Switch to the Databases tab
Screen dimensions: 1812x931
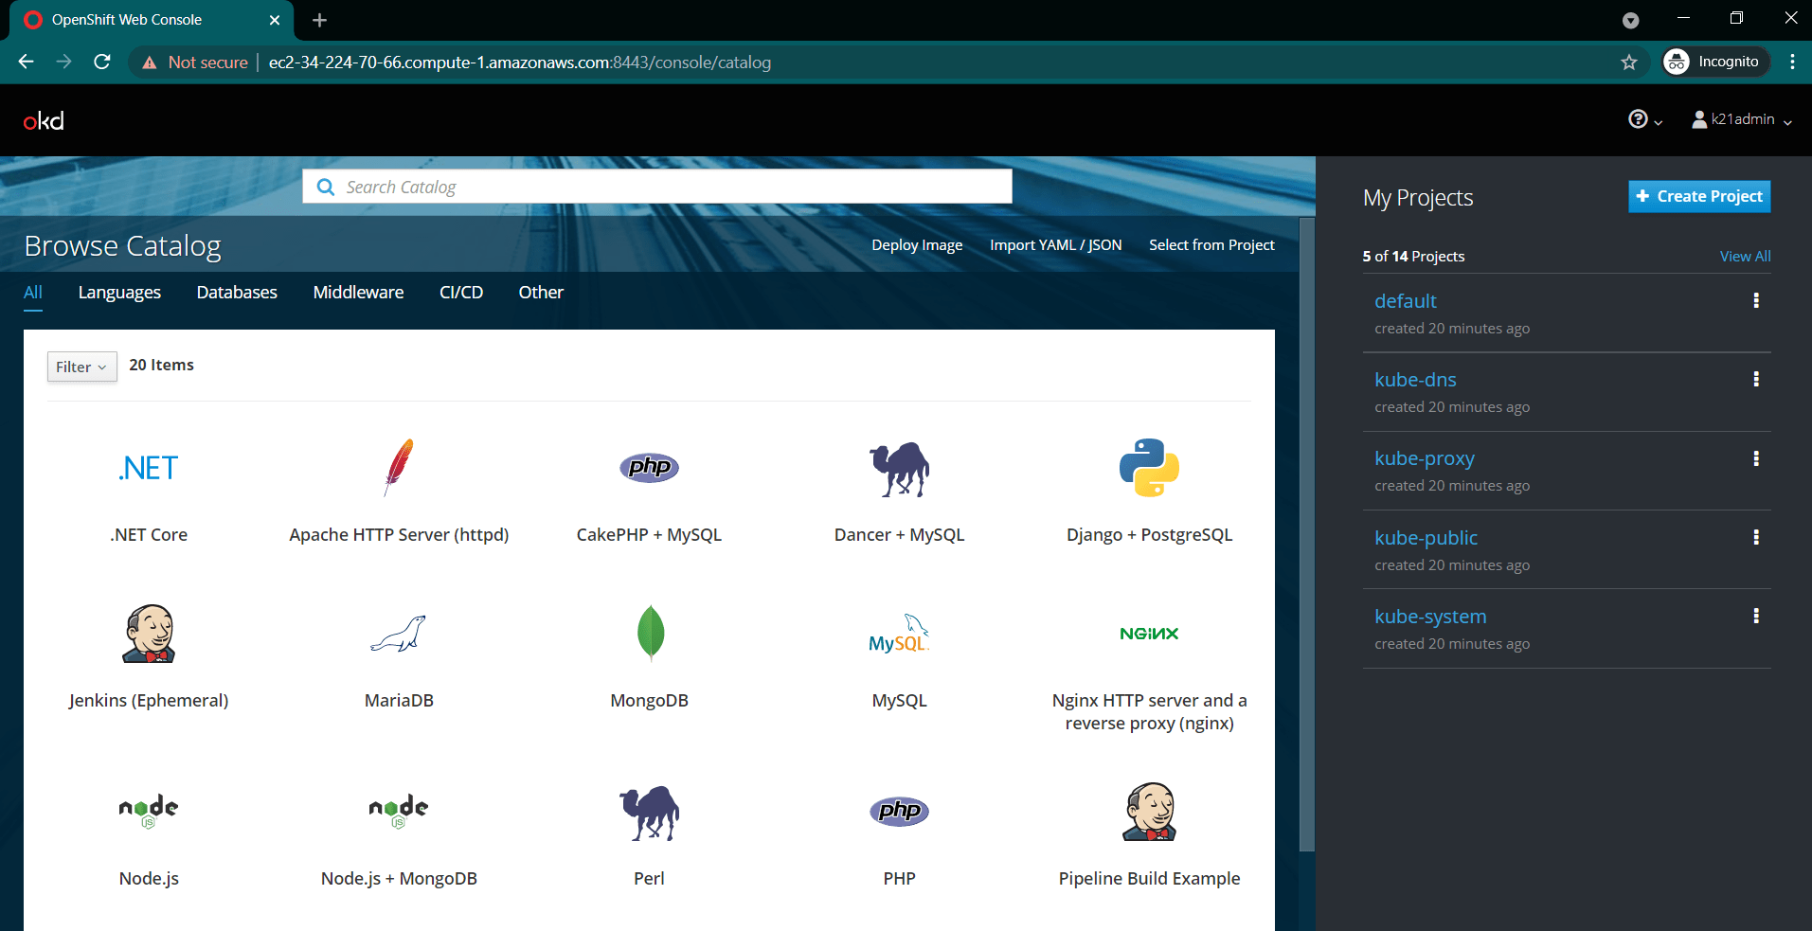coord(237,293)
